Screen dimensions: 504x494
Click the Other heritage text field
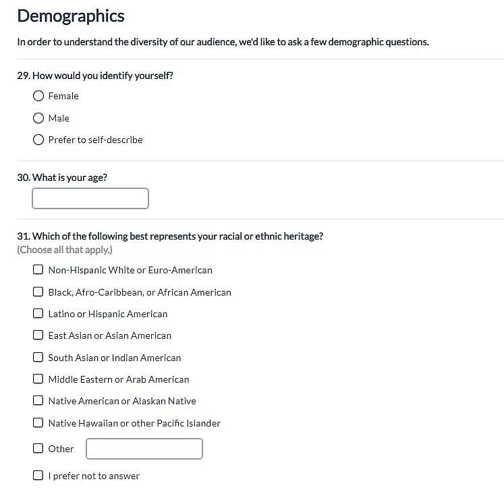(144, 449)
